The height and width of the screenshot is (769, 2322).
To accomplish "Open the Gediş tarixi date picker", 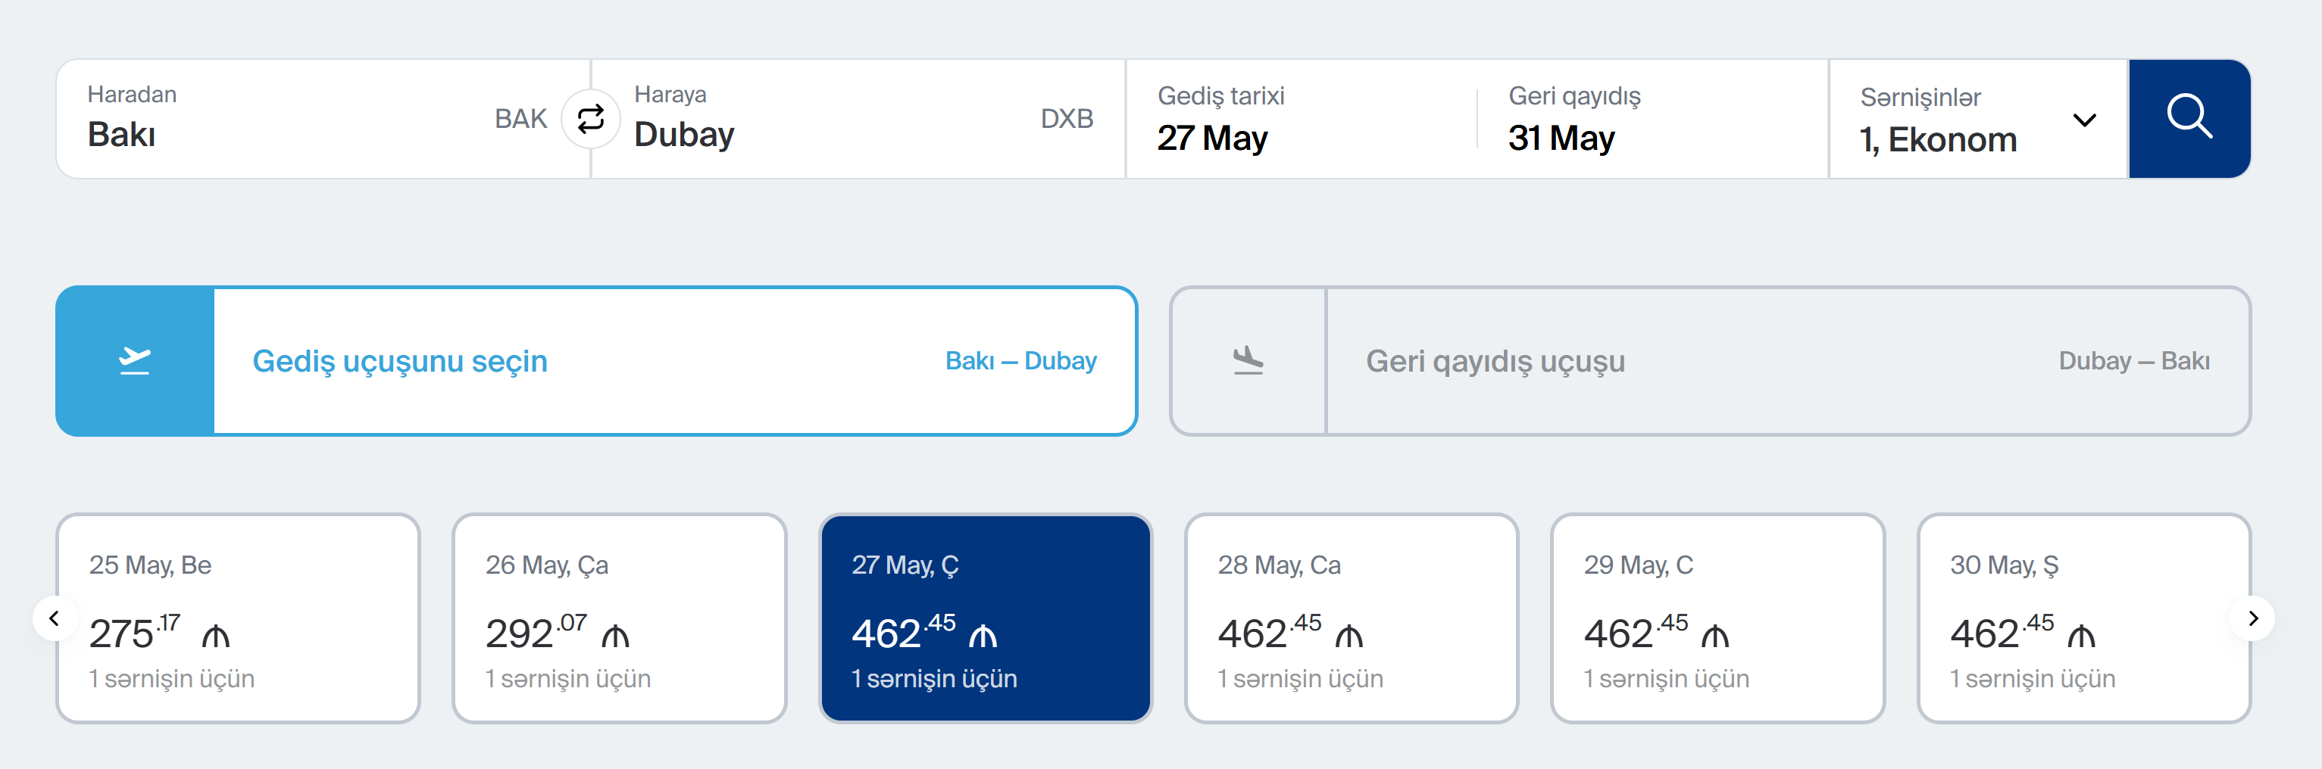I will tap(1298, 120).
